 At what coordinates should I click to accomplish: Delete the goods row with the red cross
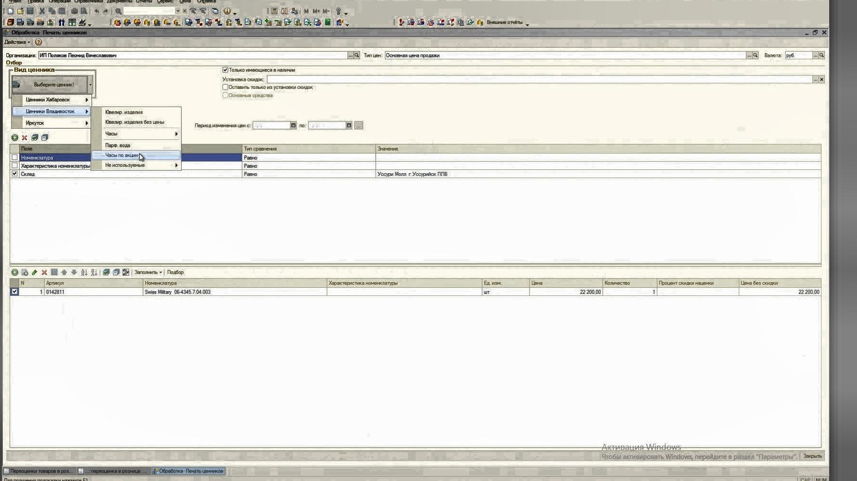(44, 272)
